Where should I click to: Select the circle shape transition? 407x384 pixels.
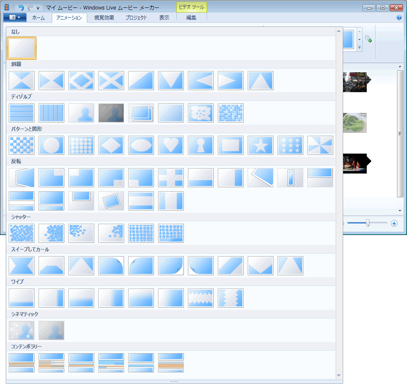(51, 145)
